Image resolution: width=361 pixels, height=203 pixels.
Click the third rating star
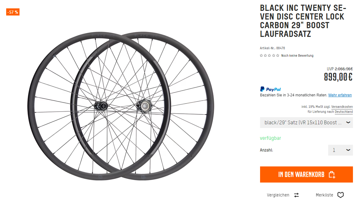coord(269,55)
